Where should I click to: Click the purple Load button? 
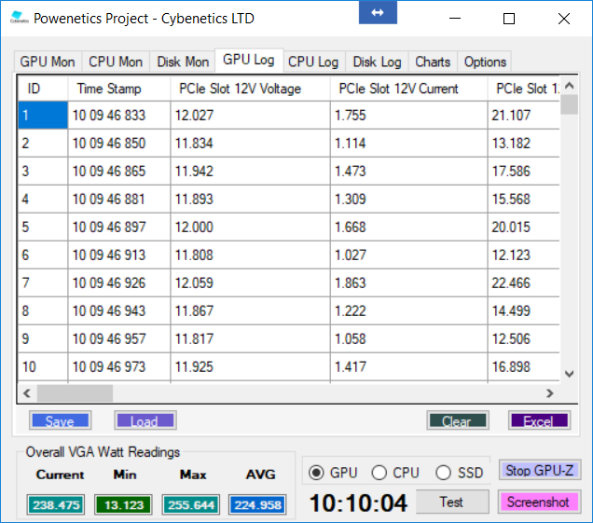coord(145,420)
